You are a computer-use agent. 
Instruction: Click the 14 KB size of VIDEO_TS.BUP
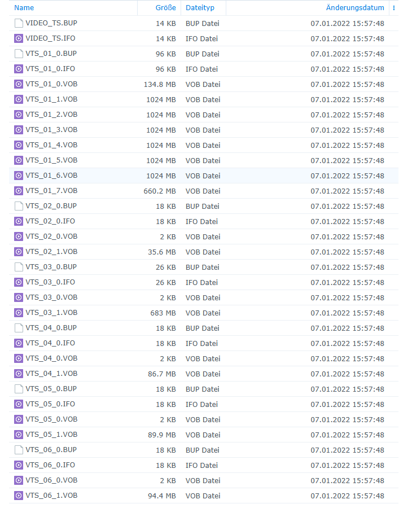pos(166,23)
